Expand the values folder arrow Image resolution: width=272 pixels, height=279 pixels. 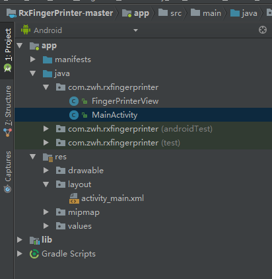(46, 226)
